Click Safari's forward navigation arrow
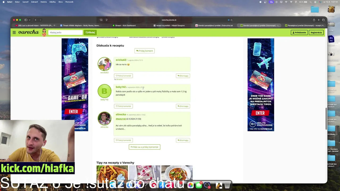 pyautogui.click(x=40, y=20)
